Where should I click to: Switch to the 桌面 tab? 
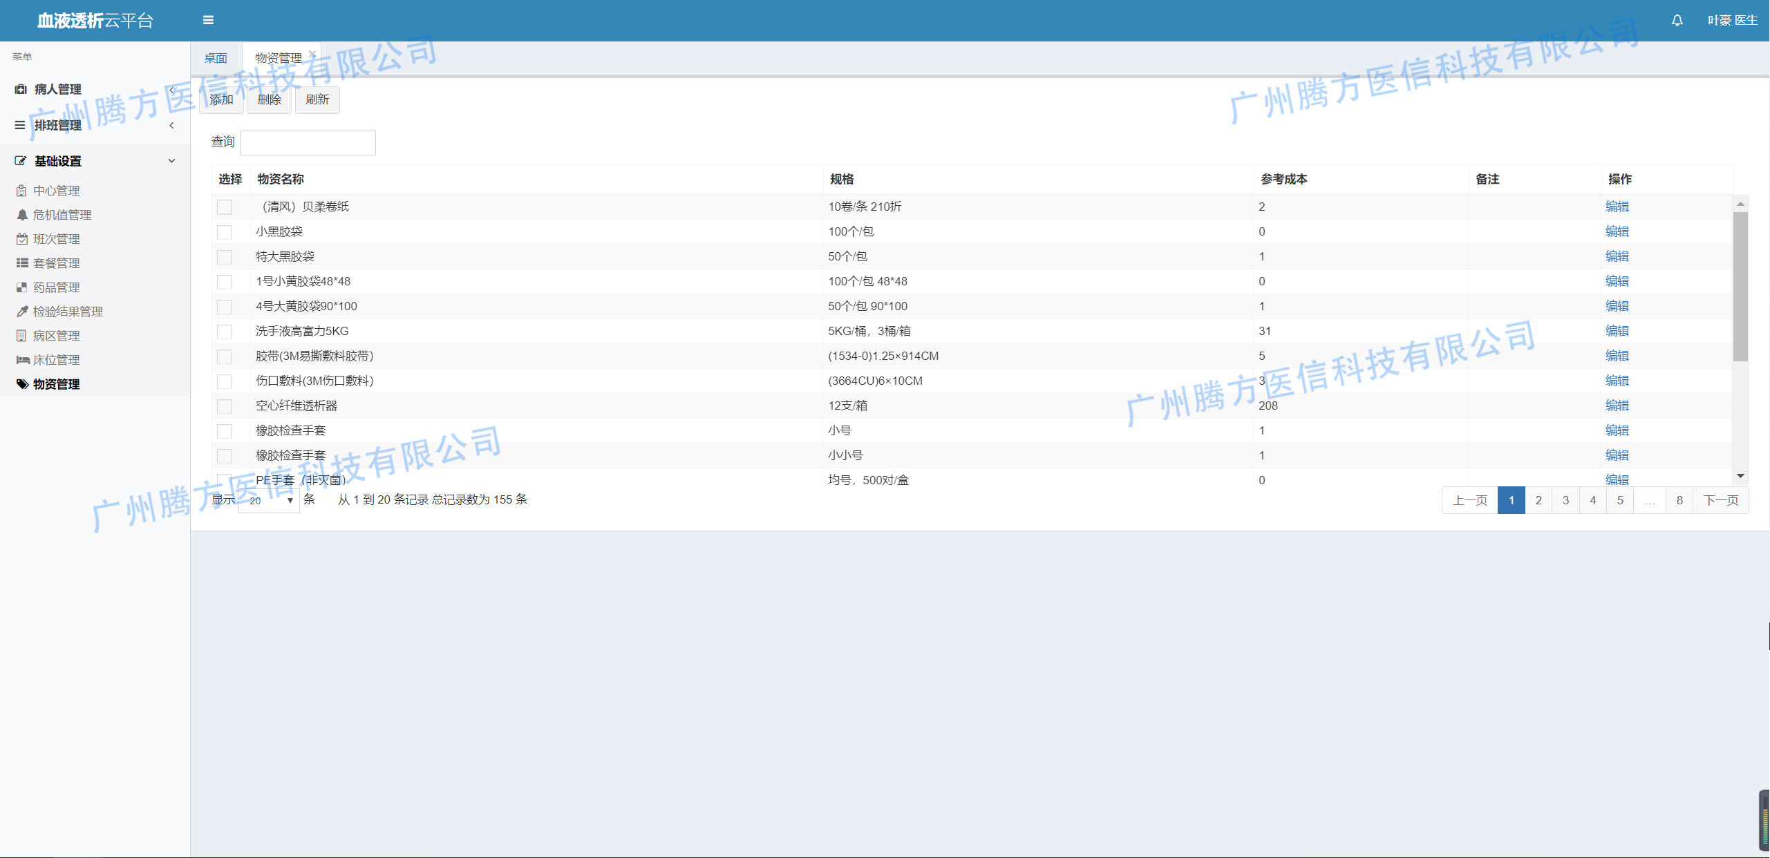pos(216,58)
